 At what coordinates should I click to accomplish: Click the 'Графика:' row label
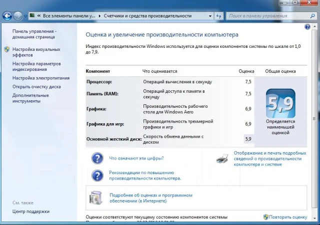[x=96, y=109]
